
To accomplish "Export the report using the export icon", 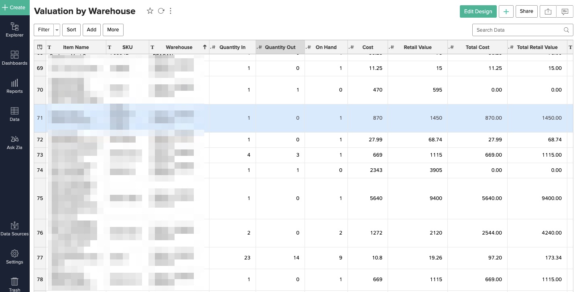I will point(548,11).
